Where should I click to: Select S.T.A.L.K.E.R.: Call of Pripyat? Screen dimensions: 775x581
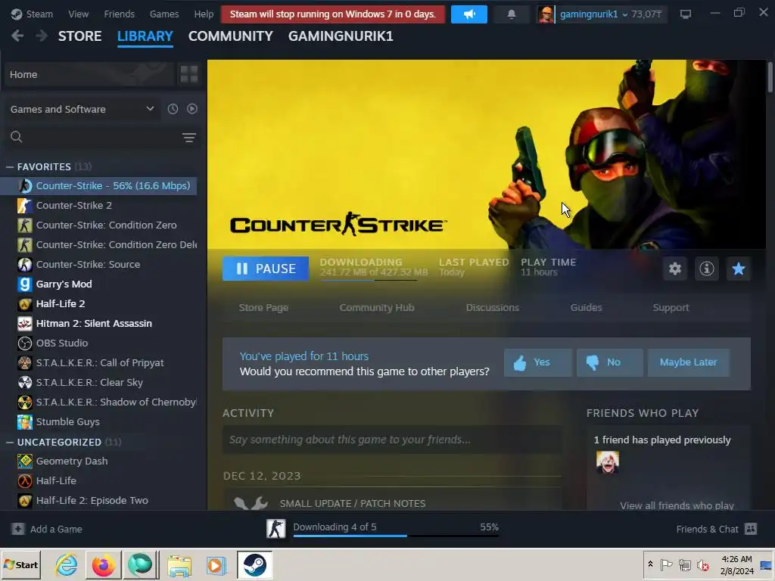(x=99, y=363)
